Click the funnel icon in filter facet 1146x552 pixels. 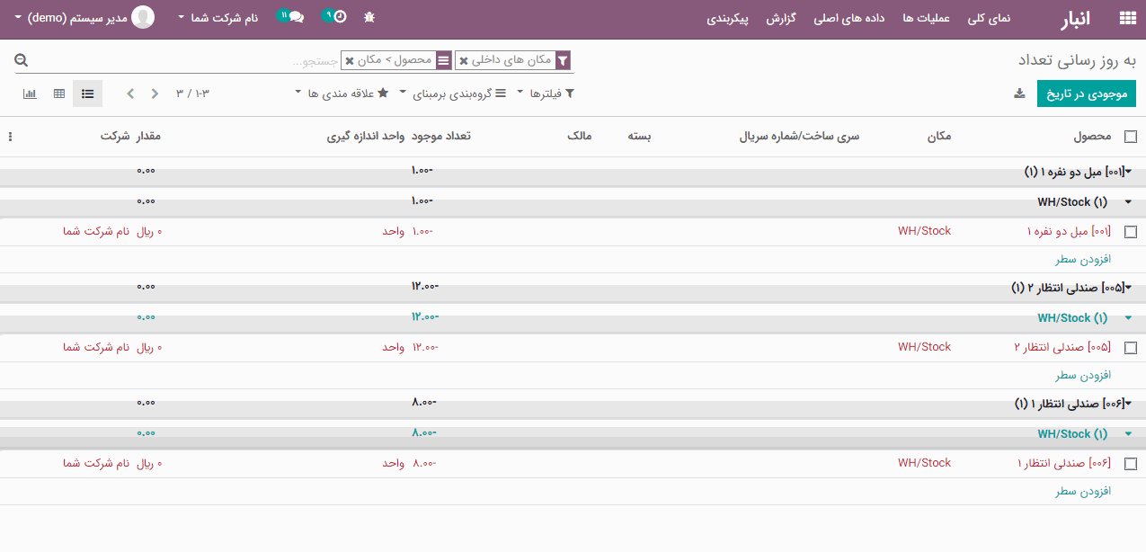point(563,61)
